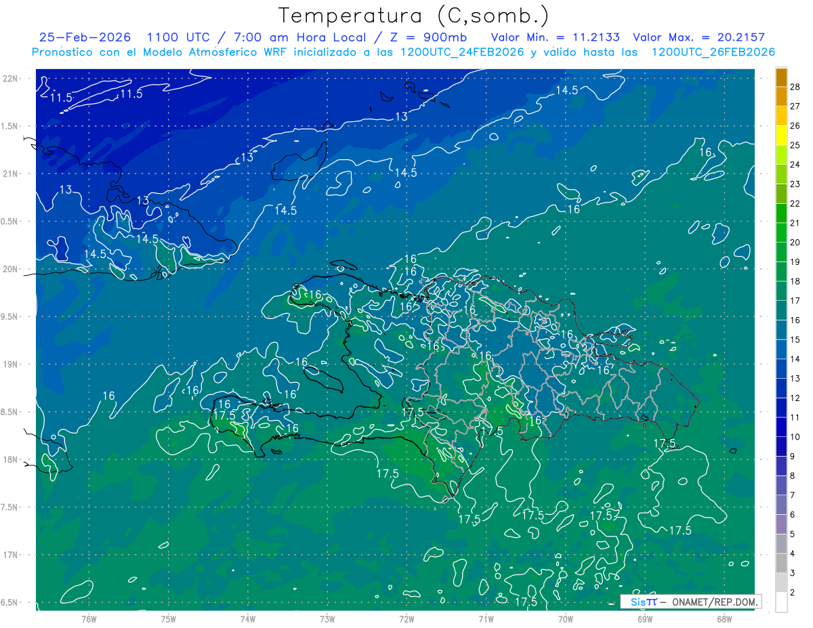Select the '73W' longitude label
This screenshot has height=628, width=813.
click(327, 619)
